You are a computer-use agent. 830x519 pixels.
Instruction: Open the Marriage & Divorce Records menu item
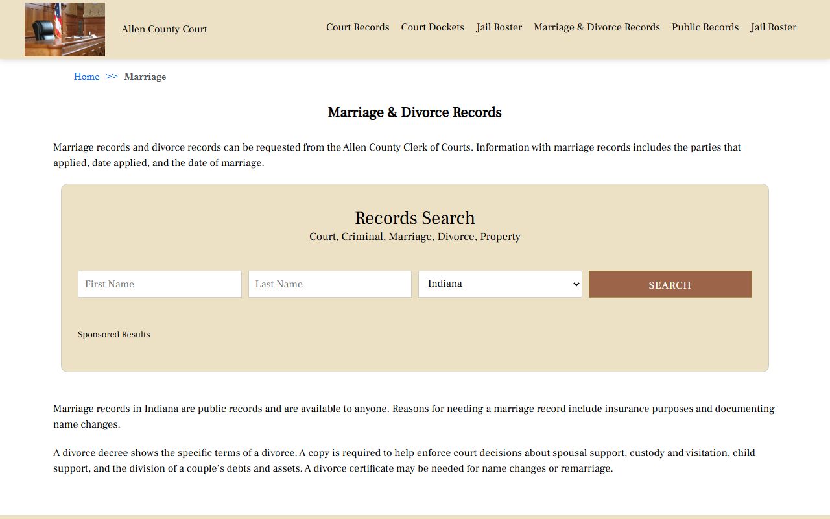(x=597, y=27)
